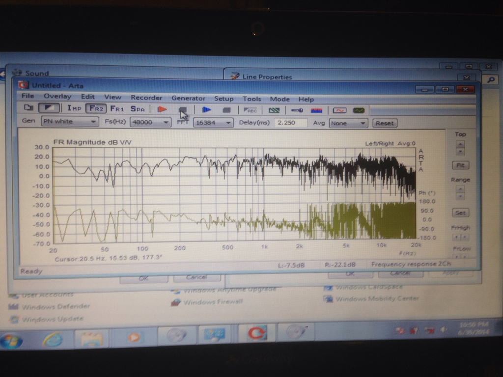The image size is (503, 377).
Task: Open the Mode menu
Action: pyautogui.click(x=279, y=99)
